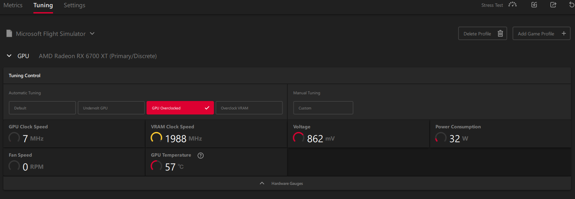Image resolution: width=575 pixels, height=199 pixels.
Task: Switch to the Metrics tab
Action: click(13, 5)
